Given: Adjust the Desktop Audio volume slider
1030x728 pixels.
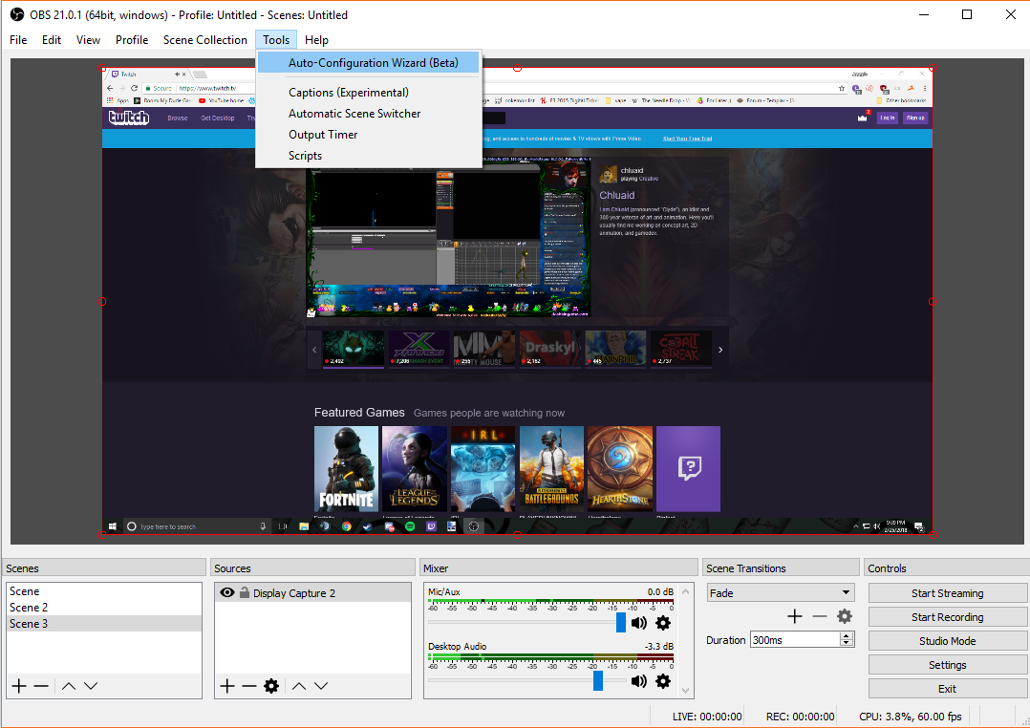Looking at the screenshot, I should click(x=598, y=680).
